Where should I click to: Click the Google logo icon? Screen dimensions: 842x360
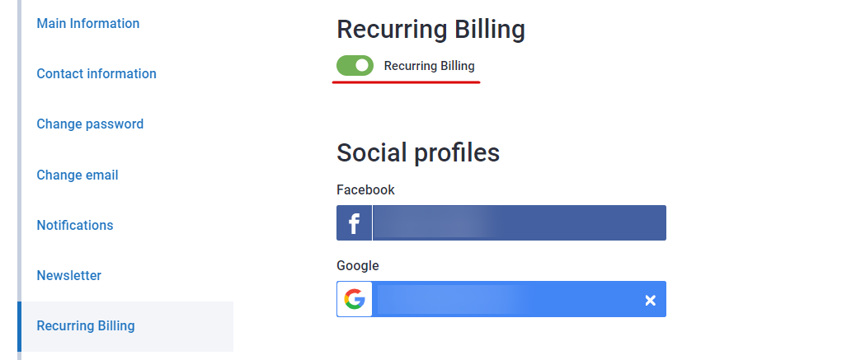click(x=355, y=299)
